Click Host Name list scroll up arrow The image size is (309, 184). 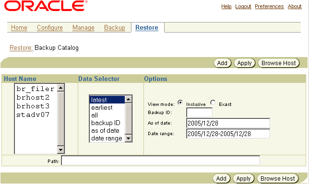[x=60, y=88]
